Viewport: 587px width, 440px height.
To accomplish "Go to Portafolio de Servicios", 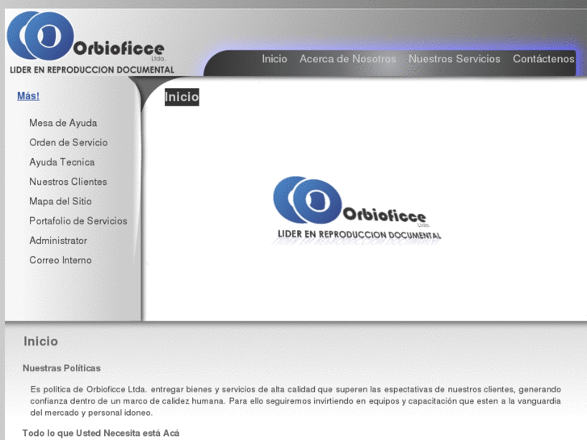I will pyautogui.click(x=78, y=221).
